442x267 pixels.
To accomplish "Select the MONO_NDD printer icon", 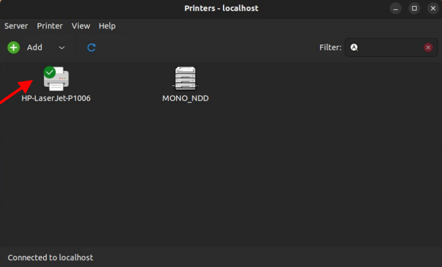I will (186, 78).
